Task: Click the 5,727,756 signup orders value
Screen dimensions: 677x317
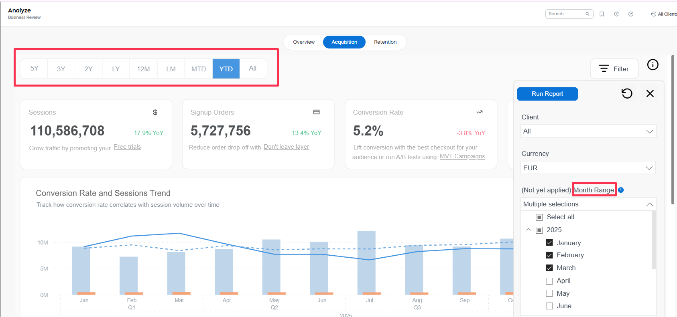Action: [220, 131]
